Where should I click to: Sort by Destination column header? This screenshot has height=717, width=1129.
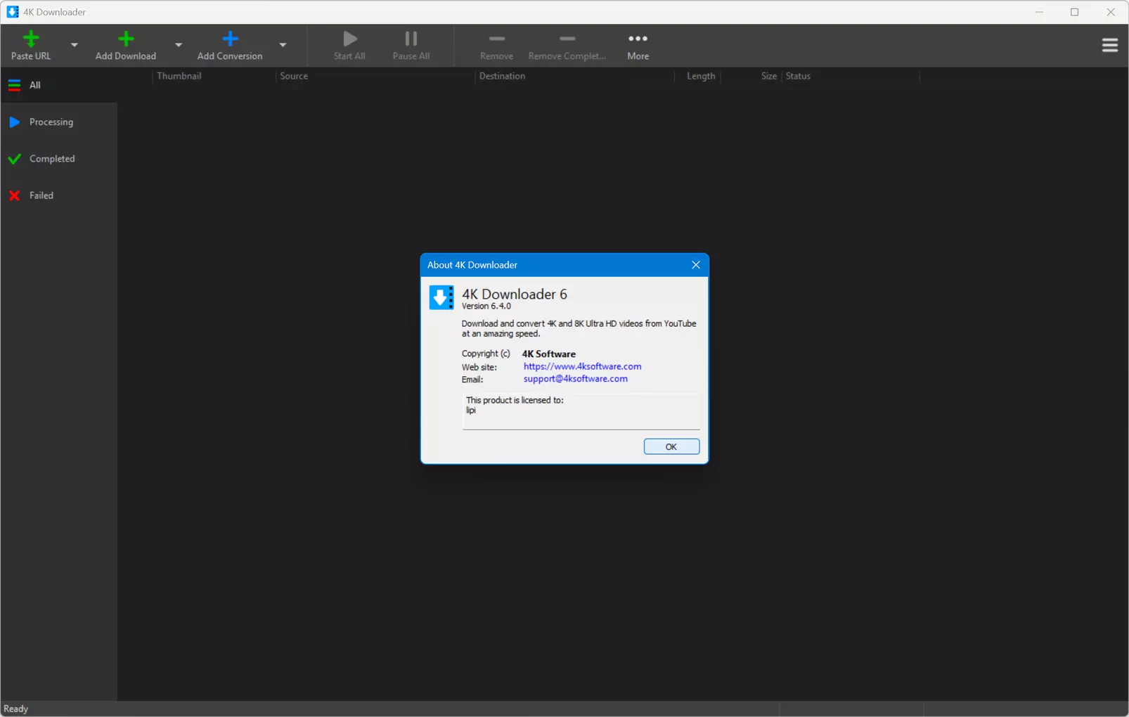(x=574, y=76)
